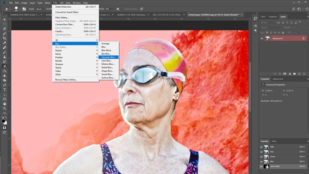Change the screen mode button

point(4,132)
